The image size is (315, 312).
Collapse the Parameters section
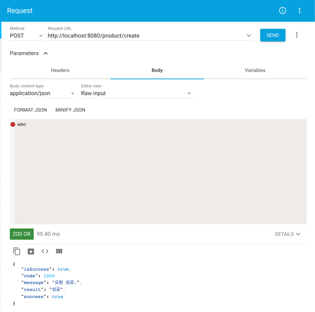tap(46, 53)
